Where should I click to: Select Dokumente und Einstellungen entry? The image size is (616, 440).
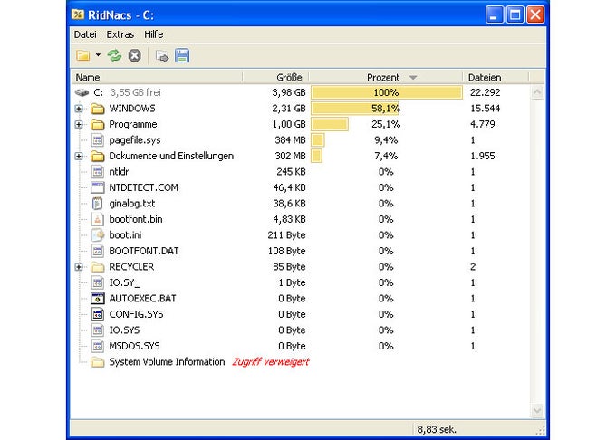coord(171,156)
